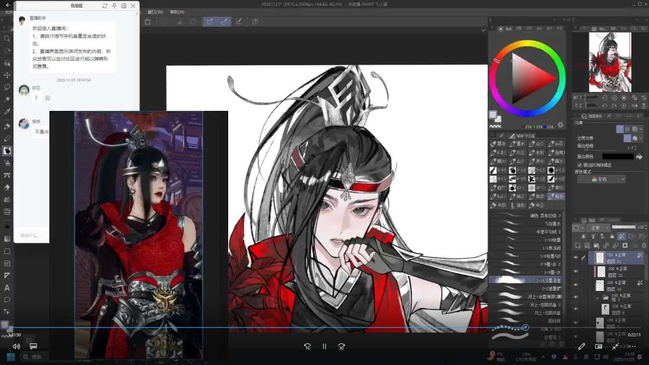Screen dimensions: 649x365
Task: Hide layer 图层 20 with eye icon
Action: coord(575,271)
